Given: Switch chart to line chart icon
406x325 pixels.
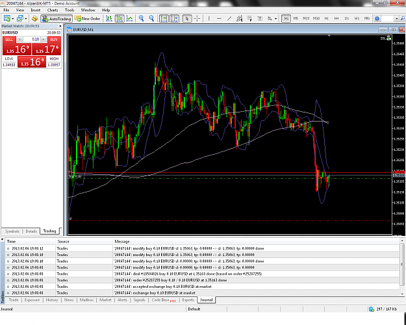Looking at the screenshot, I should [129, 19].
